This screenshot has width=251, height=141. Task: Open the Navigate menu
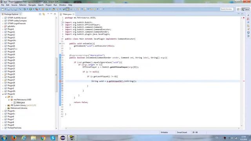point(32,5)
